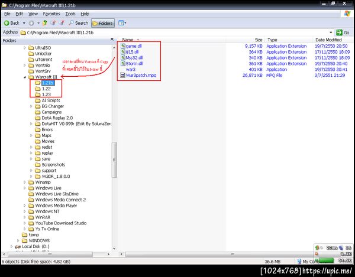Click the Back navigation button

pyautogui.click(x=12, y=23)
